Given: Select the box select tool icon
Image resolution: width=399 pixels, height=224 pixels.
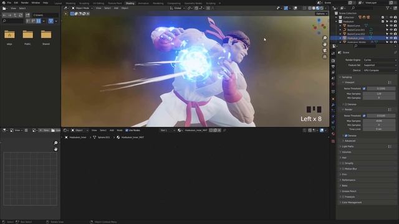Looking at the screenshot, I should (x=72, y=14).
